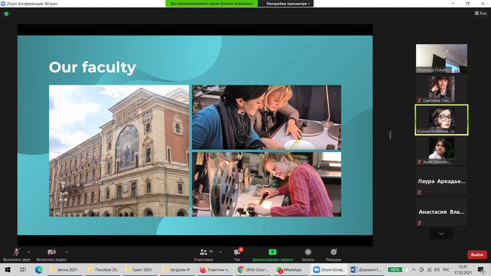Open Настройки просмотра view options dropdown
Screen dimensions: 491x276
click(288, 4)
